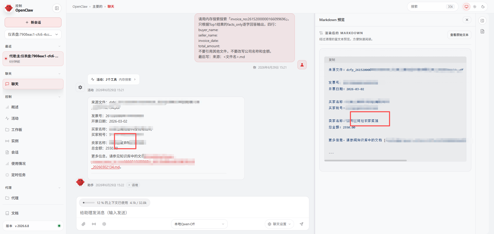Open composer settings gear icon
The width and height of the screenshot is (494, 234).
(x=104, y=224)
